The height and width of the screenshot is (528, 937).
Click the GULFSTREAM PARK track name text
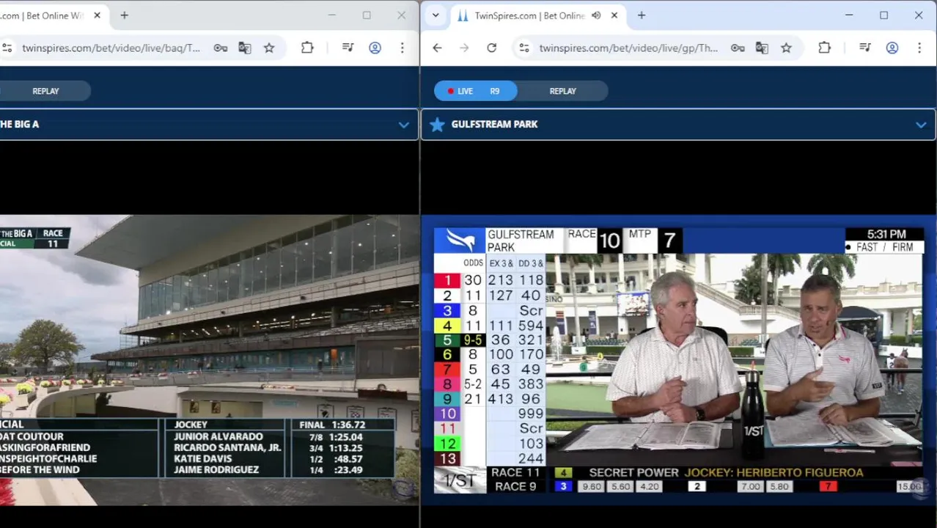[494, 124]
